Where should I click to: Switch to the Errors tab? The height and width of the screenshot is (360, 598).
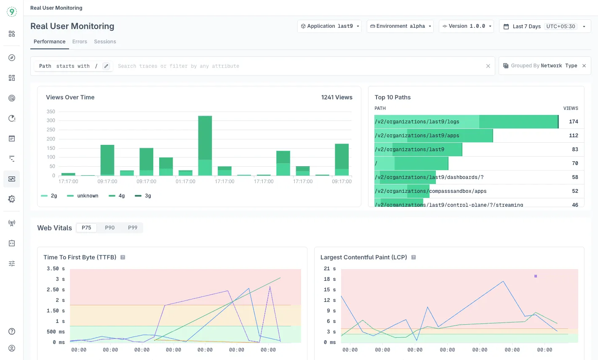pos(80,42)
